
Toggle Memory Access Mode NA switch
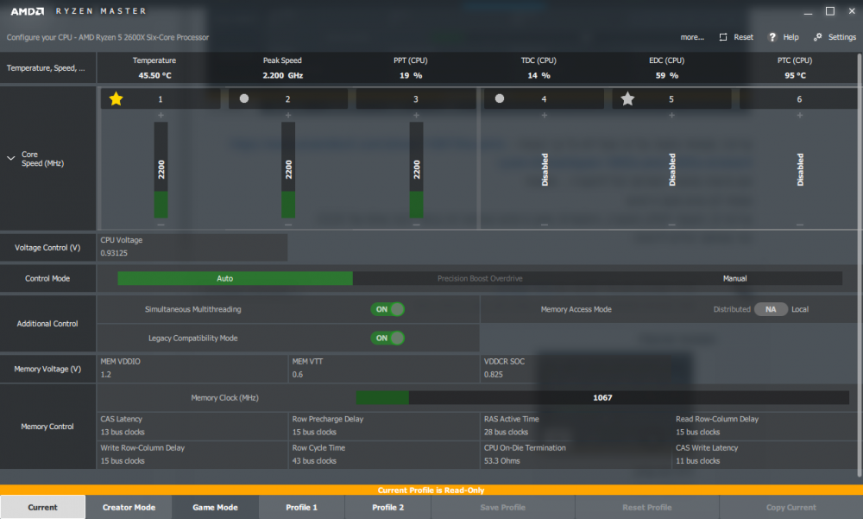(771, 309)
